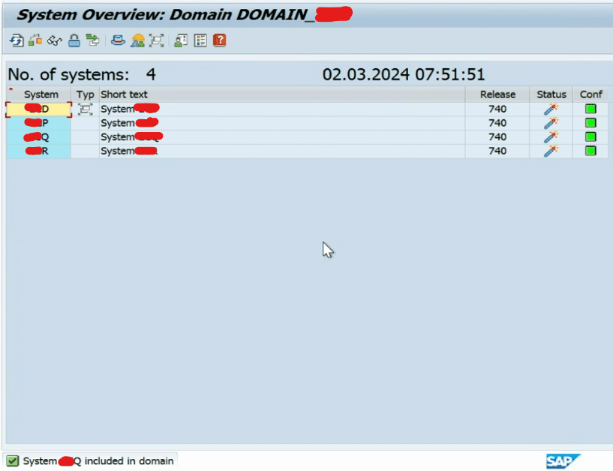Viewport: 613px width, 471px height.
Task: Click the green person with document icon
Action: pyautogui.click(x=181, y=40)
